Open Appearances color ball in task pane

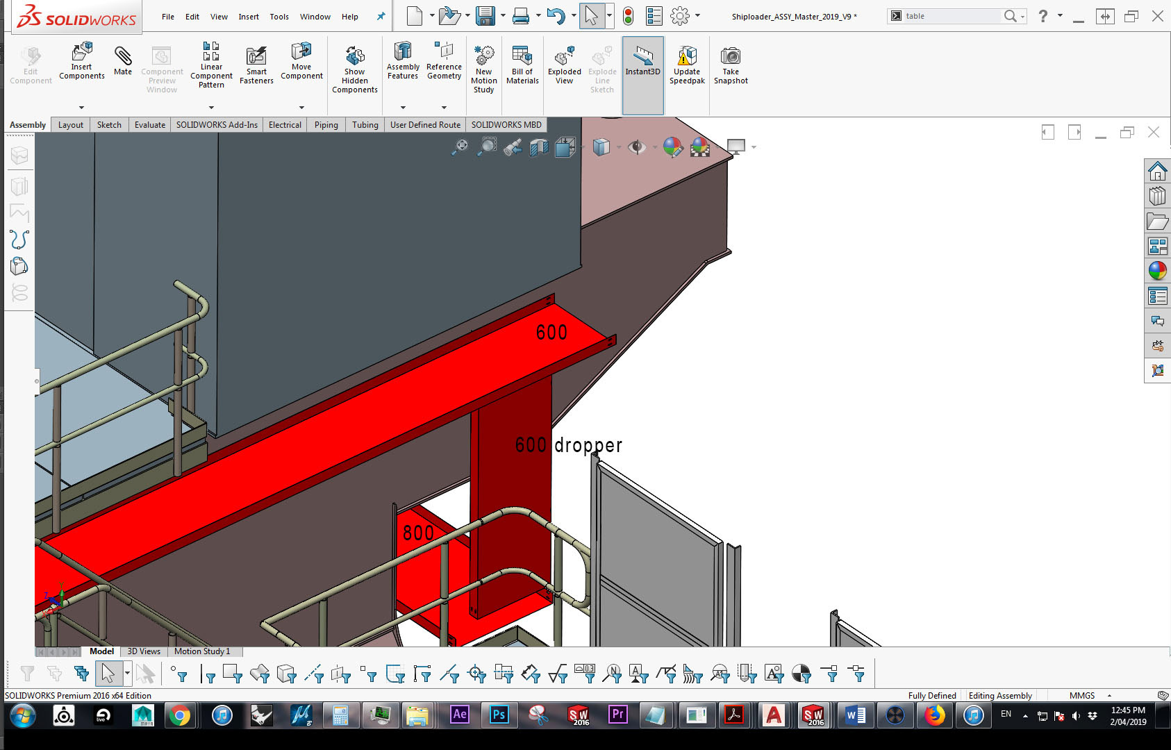(1157, 270)
